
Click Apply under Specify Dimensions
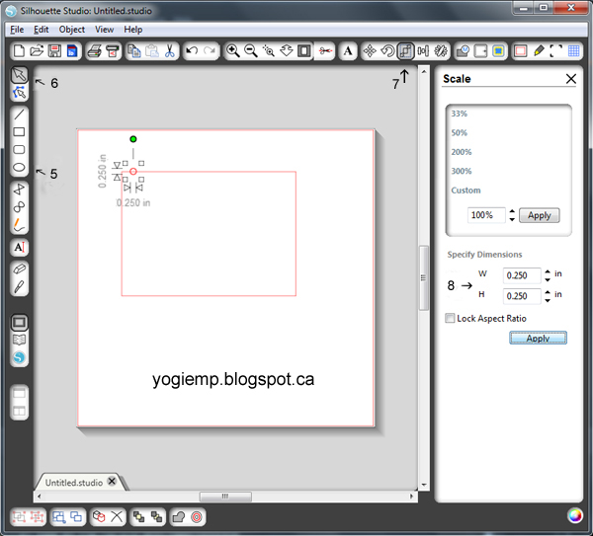pos(538,338)
